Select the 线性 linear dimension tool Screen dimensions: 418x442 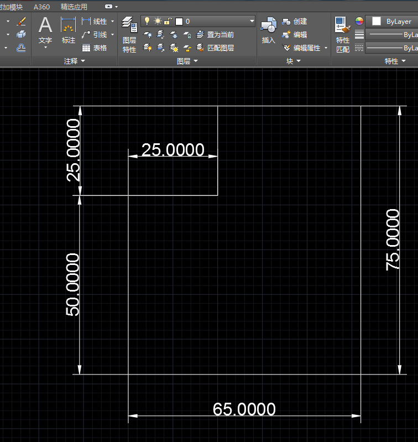95,22
